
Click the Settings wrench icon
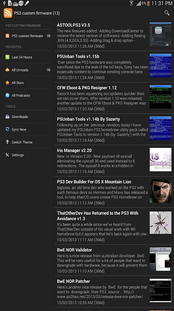tap(7, 155)
